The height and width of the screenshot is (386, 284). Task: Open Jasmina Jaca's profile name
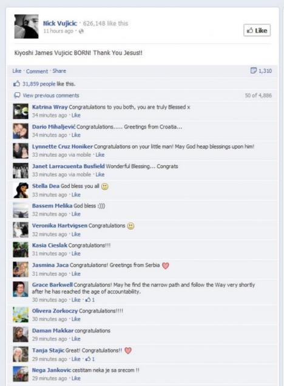[50, 265]
